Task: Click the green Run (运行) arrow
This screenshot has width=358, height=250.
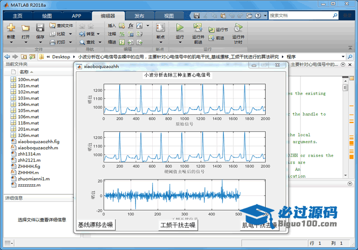Action: point(180,28)
